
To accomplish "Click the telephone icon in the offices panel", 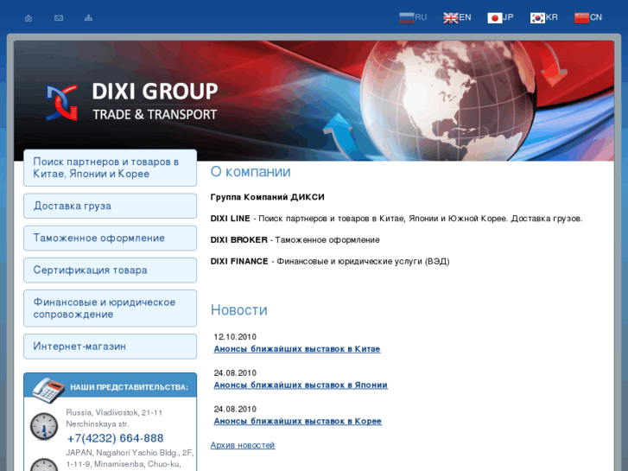I will 48,390.
